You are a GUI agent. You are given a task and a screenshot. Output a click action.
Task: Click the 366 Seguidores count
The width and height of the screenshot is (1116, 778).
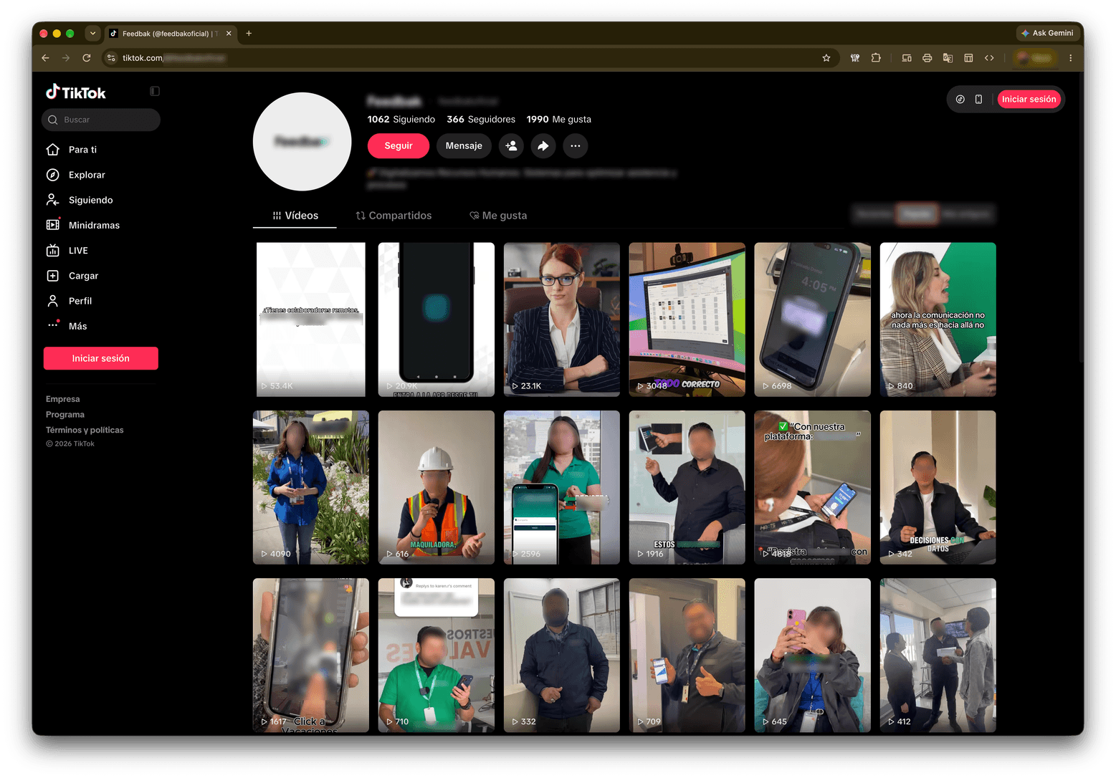pos(481,120)
